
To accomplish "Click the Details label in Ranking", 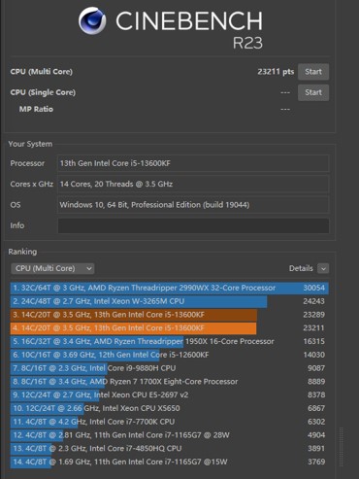I will click(x=301, y=268).
